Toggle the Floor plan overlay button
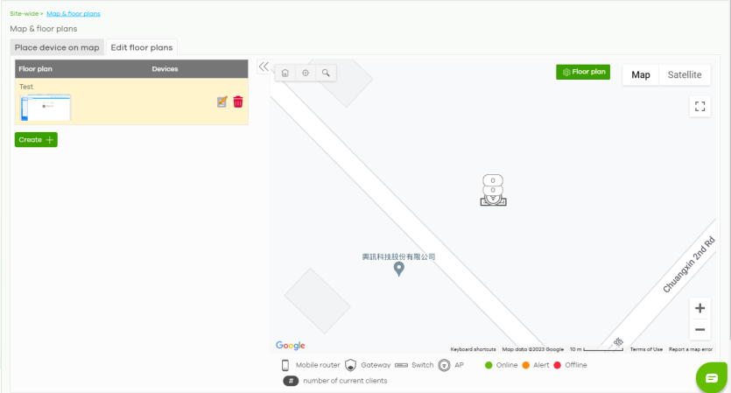 (x=583, y=72)
